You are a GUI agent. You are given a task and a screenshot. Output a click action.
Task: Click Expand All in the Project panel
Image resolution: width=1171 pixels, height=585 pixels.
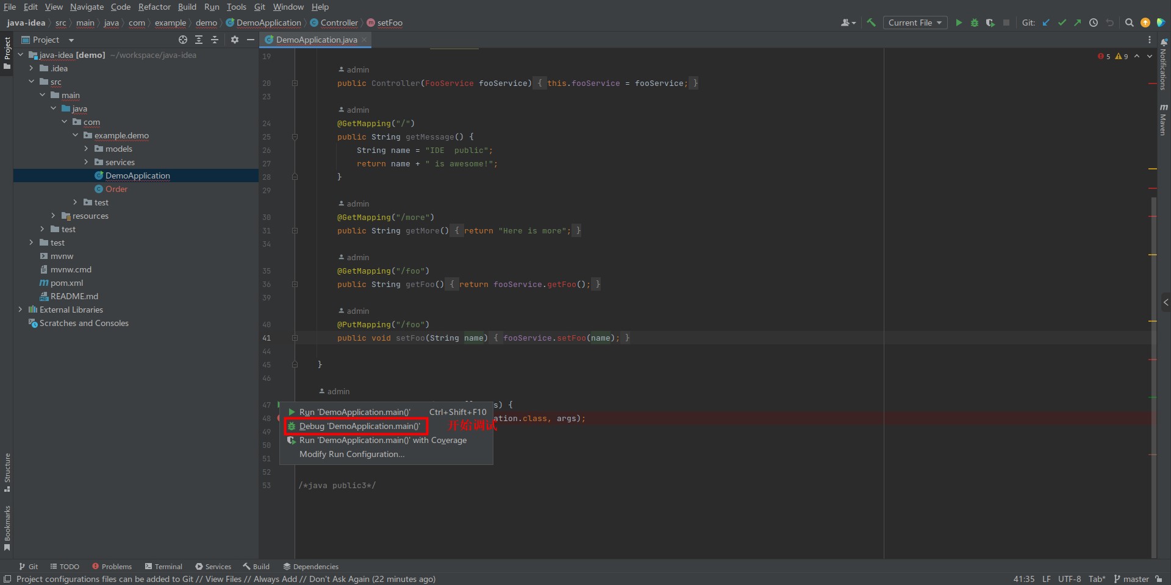(x=199, y=40)
